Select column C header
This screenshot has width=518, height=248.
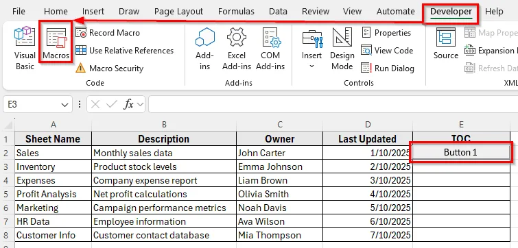pyautogui.click(x=280, y=124)
